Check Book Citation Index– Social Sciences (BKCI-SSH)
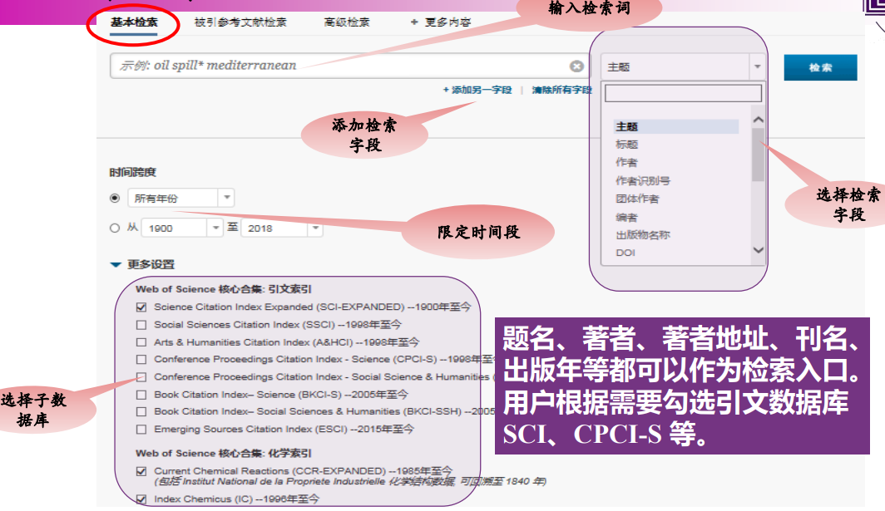Screen dimensions: 885x511 [x=141, y=412]
